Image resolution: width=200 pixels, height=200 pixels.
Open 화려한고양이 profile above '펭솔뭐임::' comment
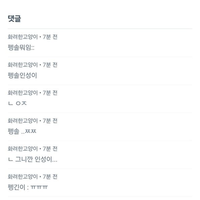tap(23, 37)
